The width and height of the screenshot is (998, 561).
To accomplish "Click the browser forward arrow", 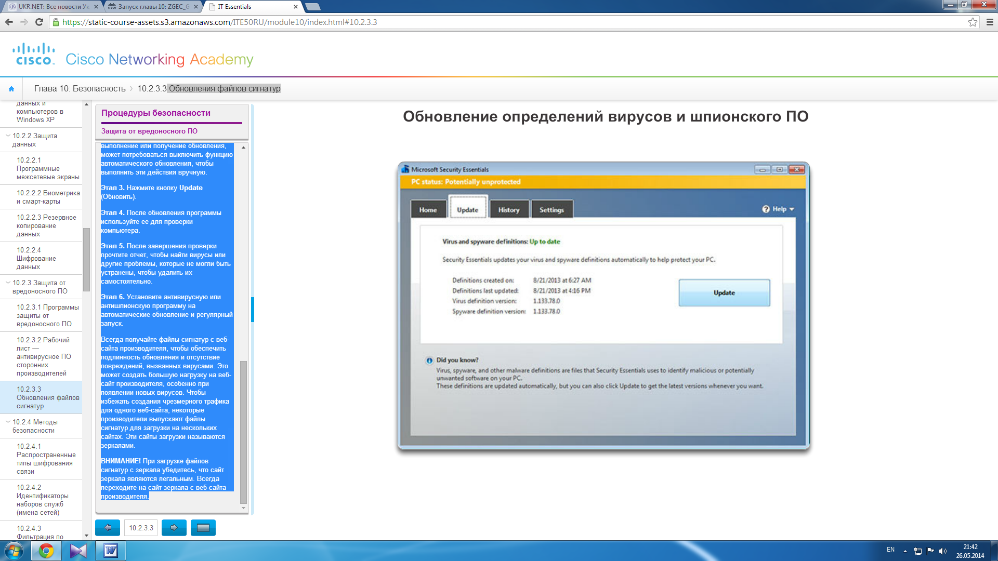I will pos(24,22).
